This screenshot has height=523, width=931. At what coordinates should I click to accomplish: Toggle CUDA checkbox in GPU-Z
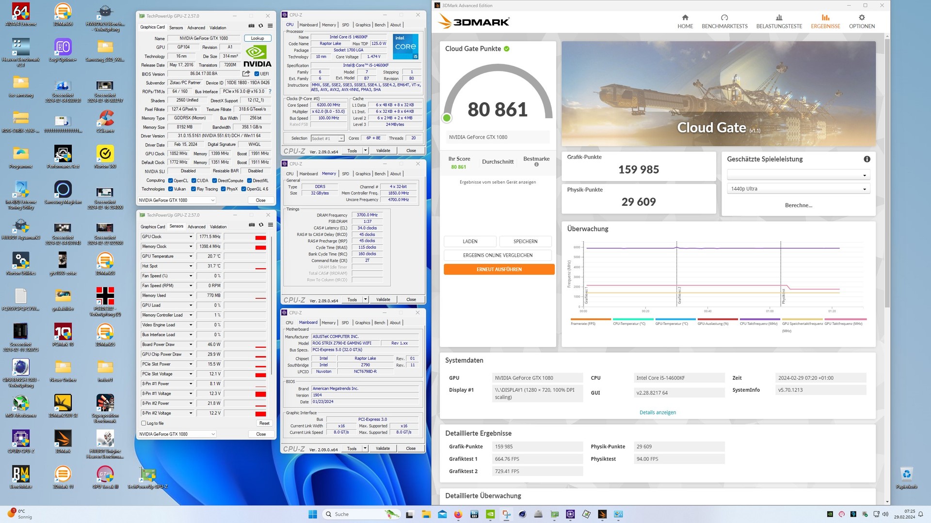(194, 181)
